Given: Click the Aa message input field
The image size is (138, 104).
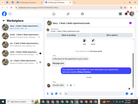Looking at the screenshot, I should [x=95, y=94].
